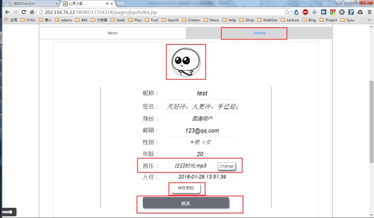Click the page vertical scrollbar thumb

coord(371,122)
